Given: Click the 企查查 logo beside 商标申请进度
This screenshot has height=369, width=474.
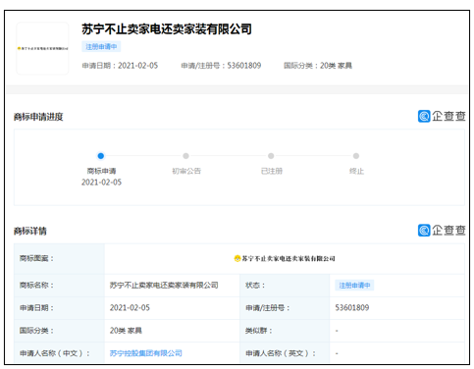Looking at the screenshot, I should pos(442,116).
